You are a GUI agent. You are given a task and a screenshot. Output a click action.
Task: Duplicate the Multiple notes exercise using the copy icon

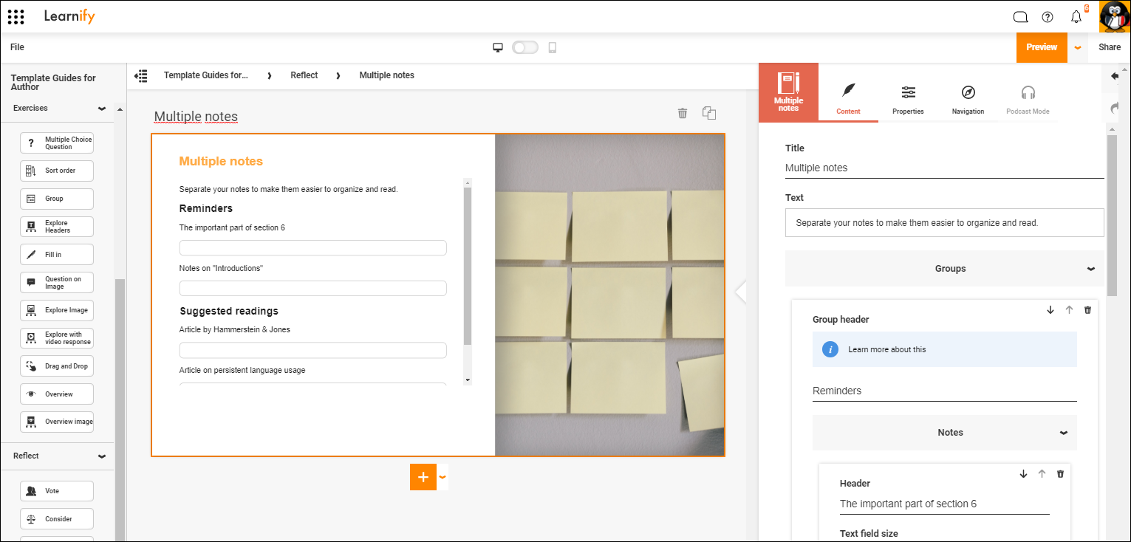point(708,113)
